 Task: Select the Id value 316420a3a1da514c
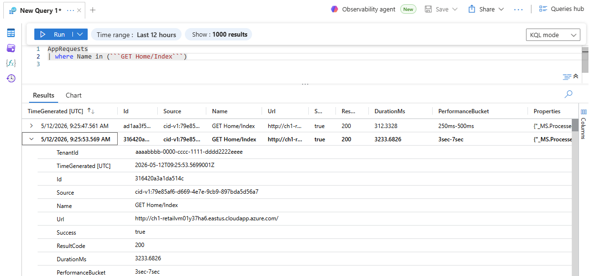[x=159, y=178]
